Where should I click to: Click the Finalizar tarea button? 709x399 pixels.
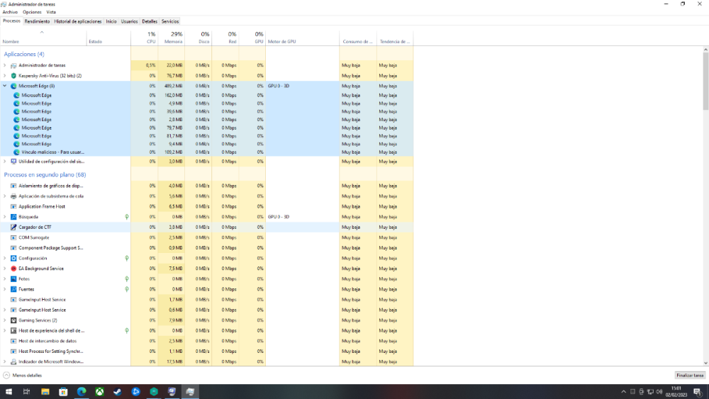pos(689,375)
